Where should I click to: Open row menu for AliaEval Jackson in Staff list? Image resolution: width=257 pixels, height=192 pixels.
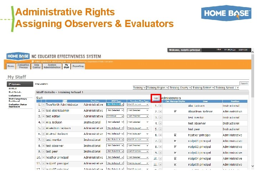click(x=44, y=134)
